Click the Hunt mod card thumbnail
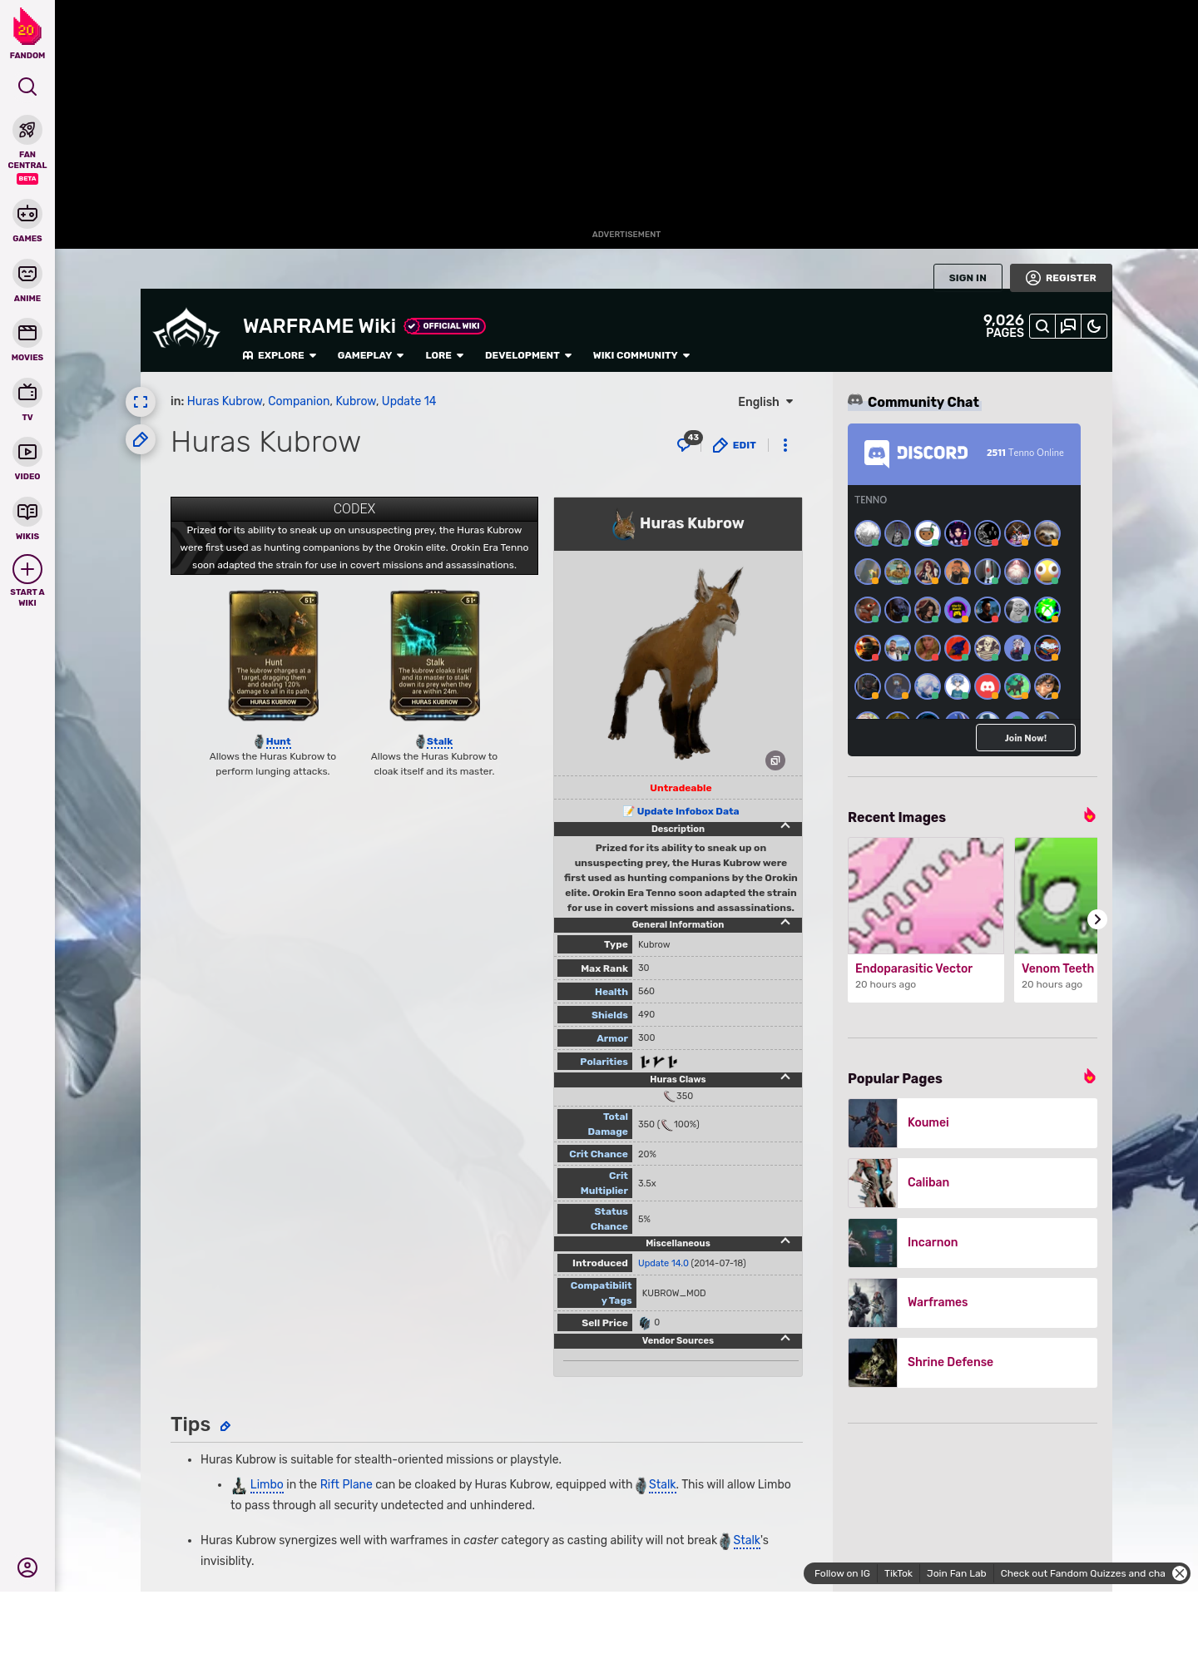This screenshot has height=1664, width=1198. (x=274, y=656)
